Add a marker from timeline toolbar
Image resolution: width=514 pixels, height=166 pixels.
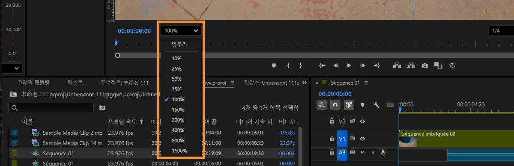tap(363, 104)
